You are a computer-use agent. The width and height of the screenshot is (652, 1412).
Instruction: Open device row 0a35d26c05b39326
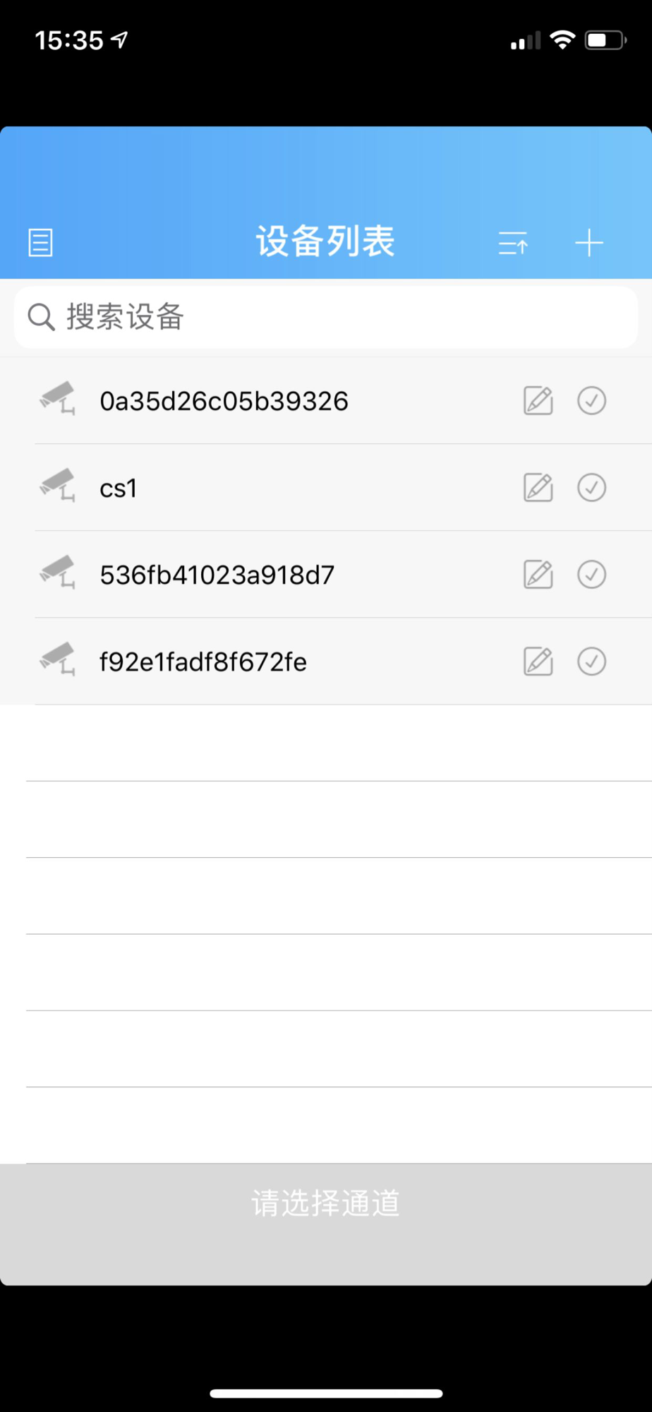pyautogui.click(x=326, y=400)
